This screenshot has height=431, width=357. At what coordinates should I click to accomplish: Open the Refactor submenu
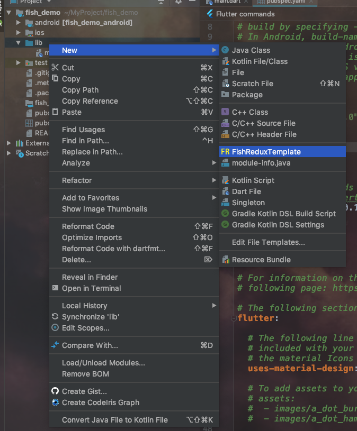pyautogui.click(x=77, y=180)
